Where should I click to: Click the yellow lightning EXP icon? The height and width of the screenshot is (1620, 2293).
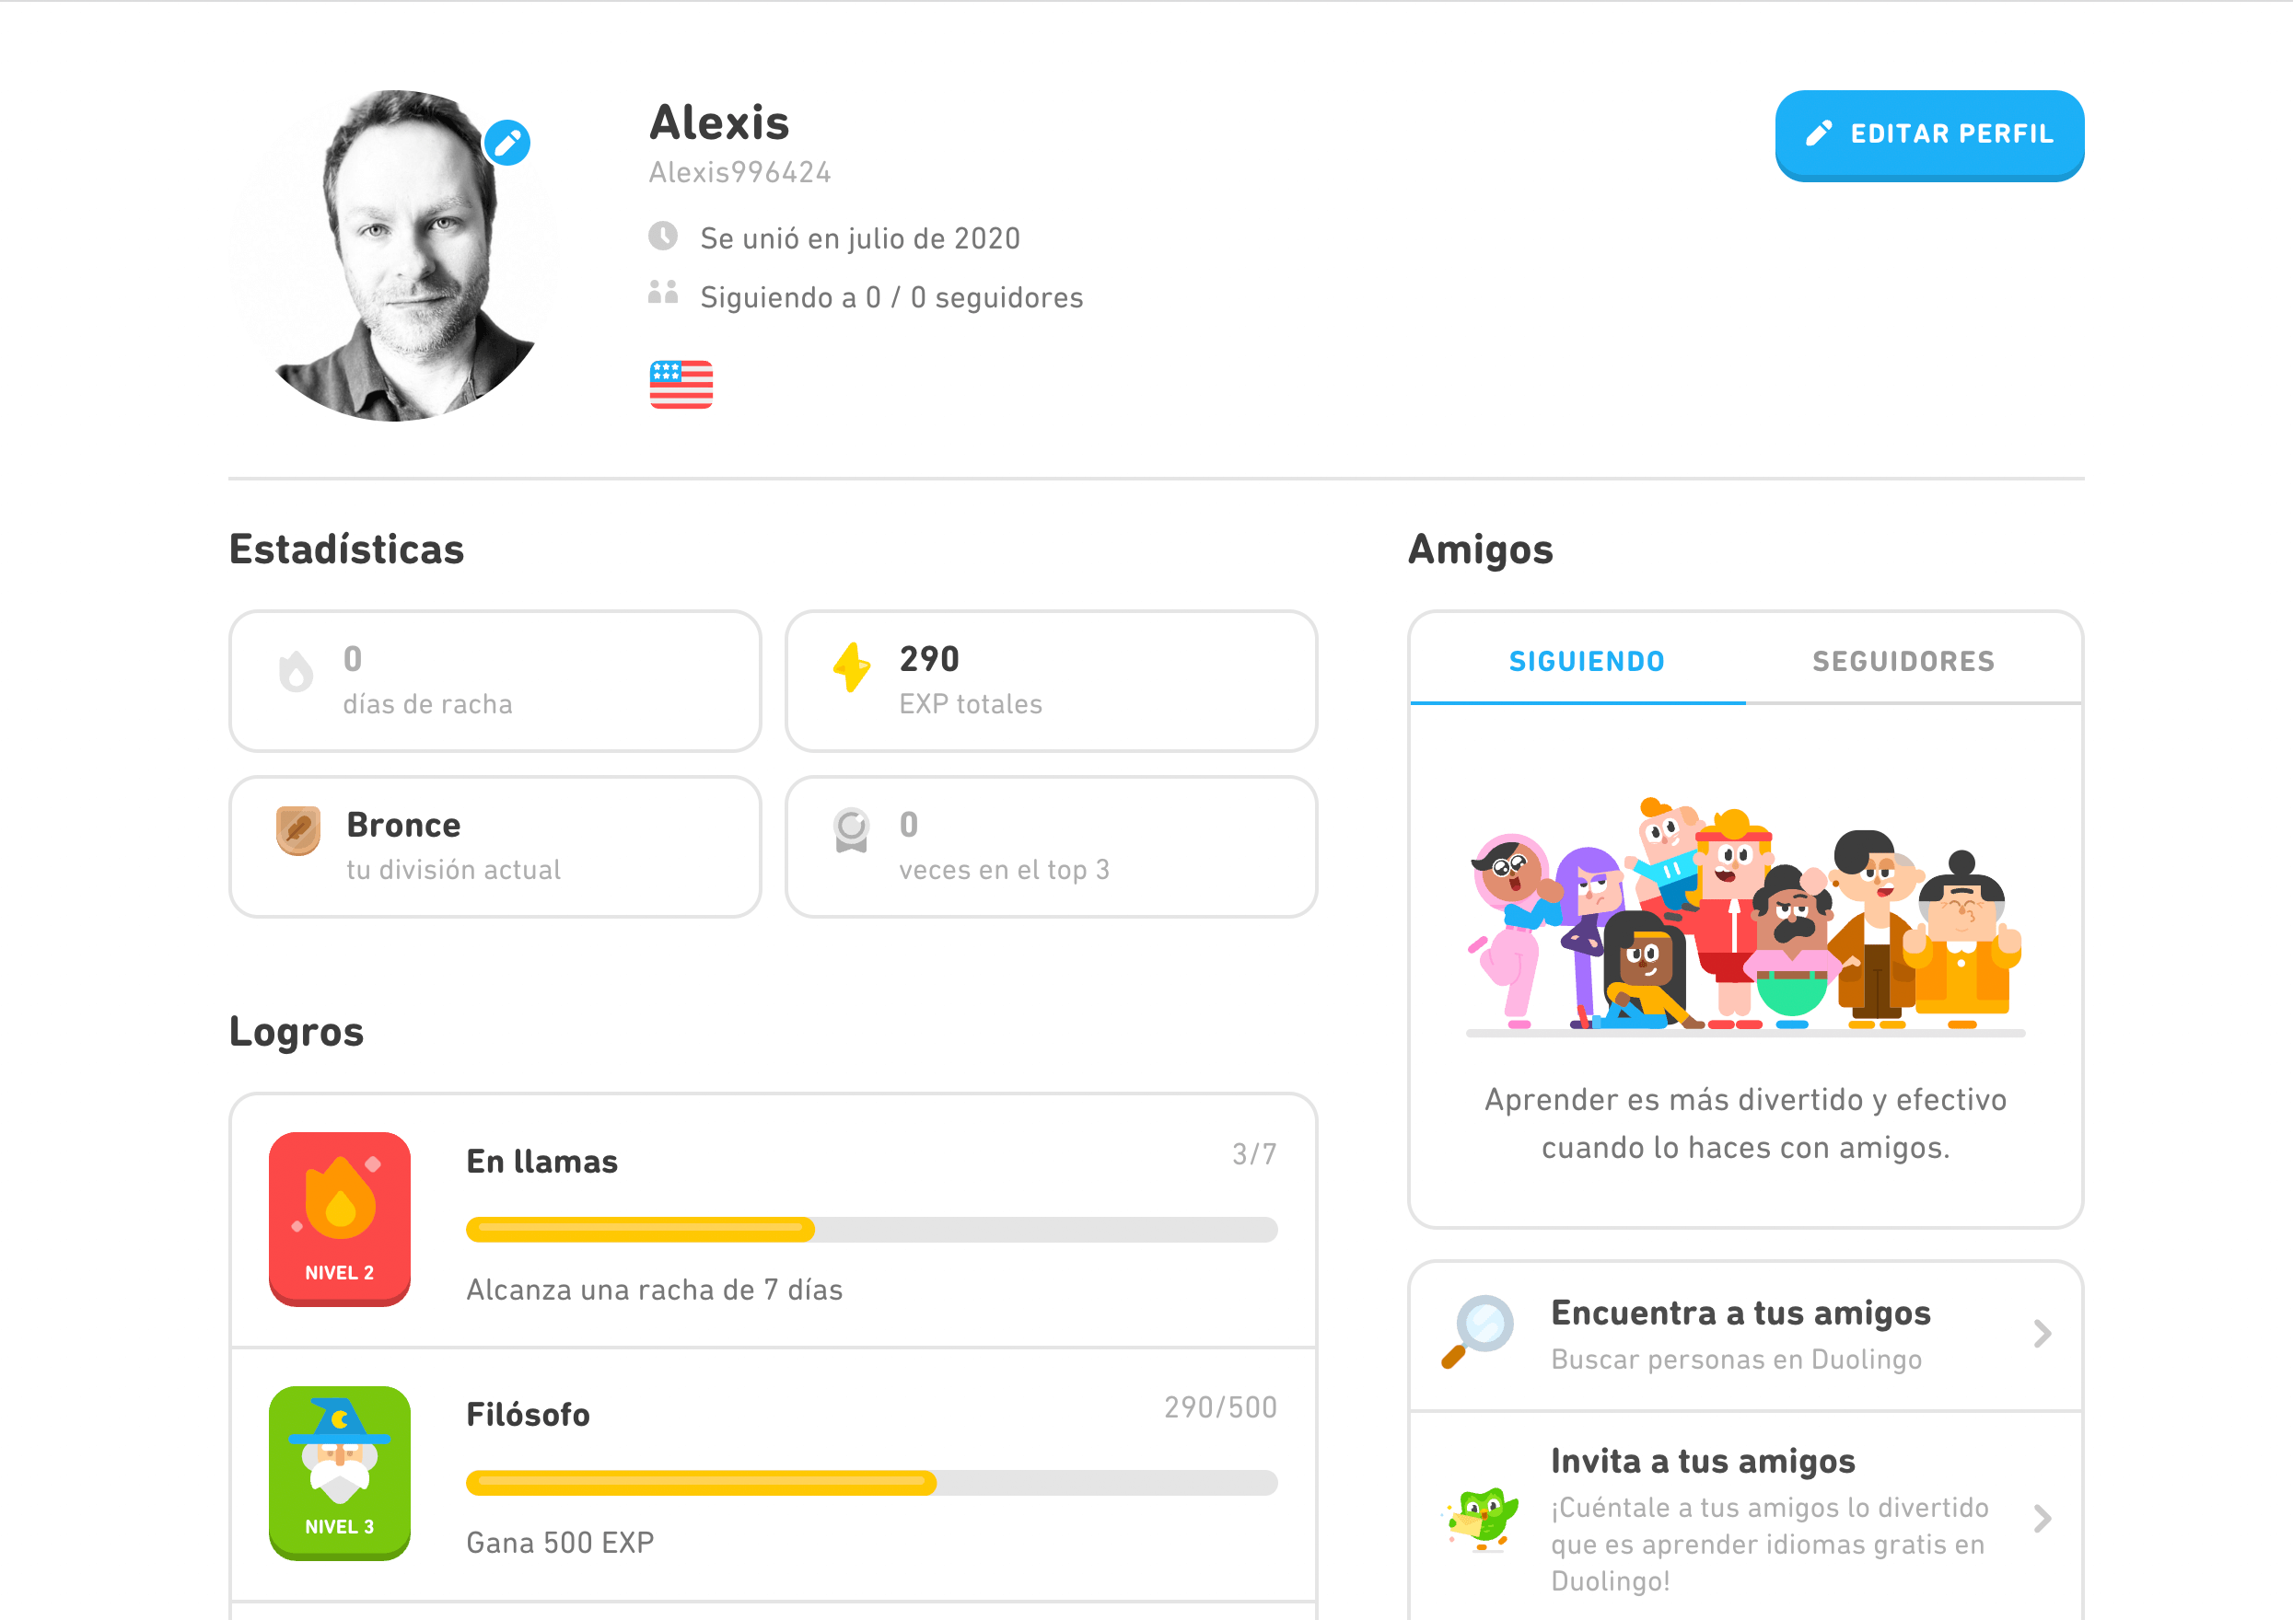tap(852, 667)
